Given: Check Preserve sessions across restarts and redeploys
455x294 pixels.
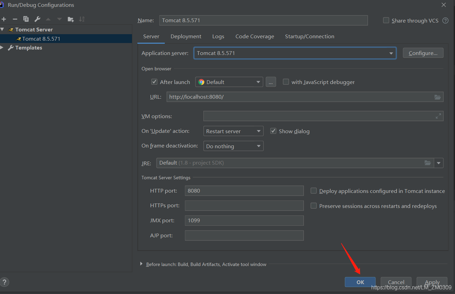Looking at the screenshot, I should click(313, 206).
